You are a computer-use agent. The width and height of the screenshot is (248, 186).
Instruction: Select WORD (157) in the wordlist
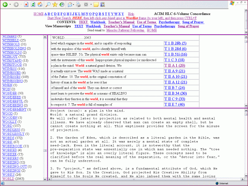coord(7,126)
